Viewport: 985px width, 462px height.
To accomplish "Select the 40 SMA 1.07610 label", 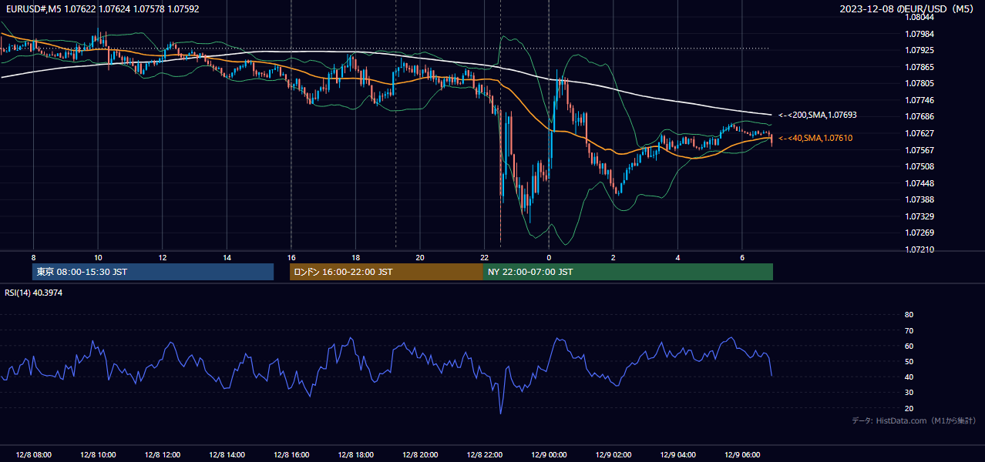I will (815, 138).
